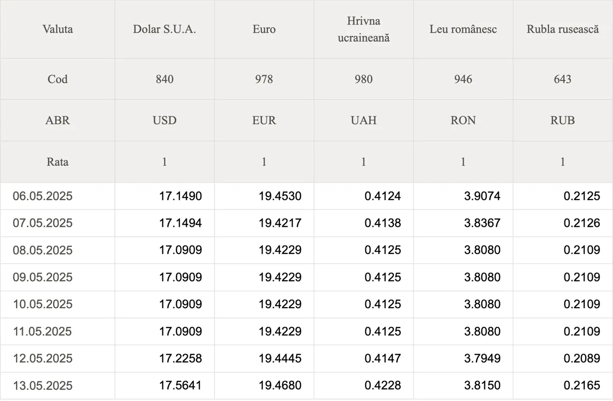Screen dimensions: 613x401
Task: Select the 13.05.2025 date row
Action: pyautogui.click(x=306, y=386)
